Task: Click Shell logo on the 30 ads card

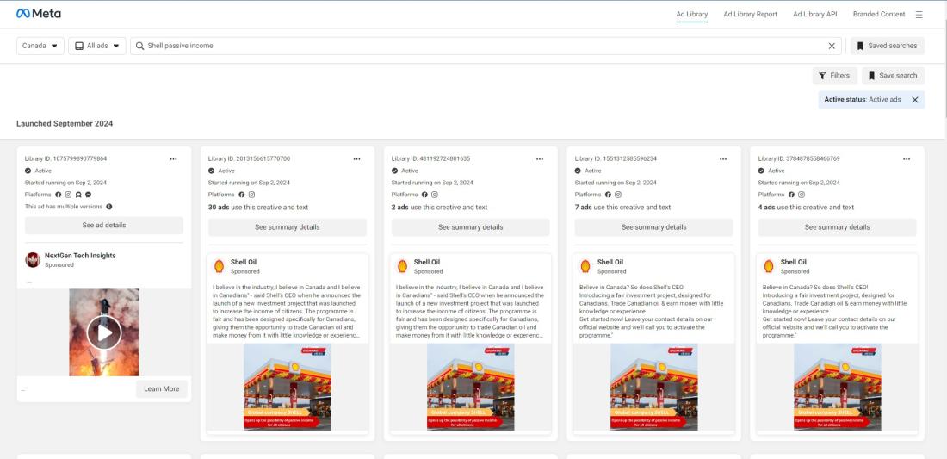Action: (219, 266)
